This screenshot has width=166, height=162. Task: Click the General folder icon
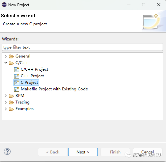11,56
